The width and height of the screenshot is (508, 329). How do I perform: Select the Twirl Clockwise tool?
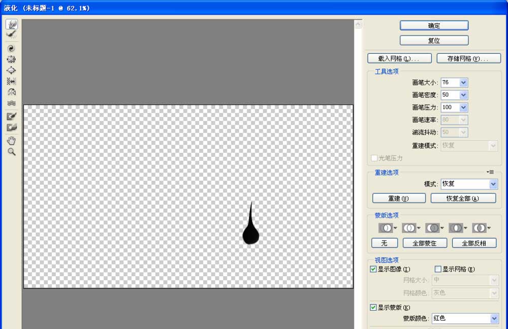11,47
